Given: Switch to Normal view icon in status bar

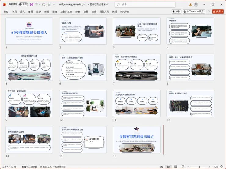Looking at the screenshot, I should click(x=162, y=167).
